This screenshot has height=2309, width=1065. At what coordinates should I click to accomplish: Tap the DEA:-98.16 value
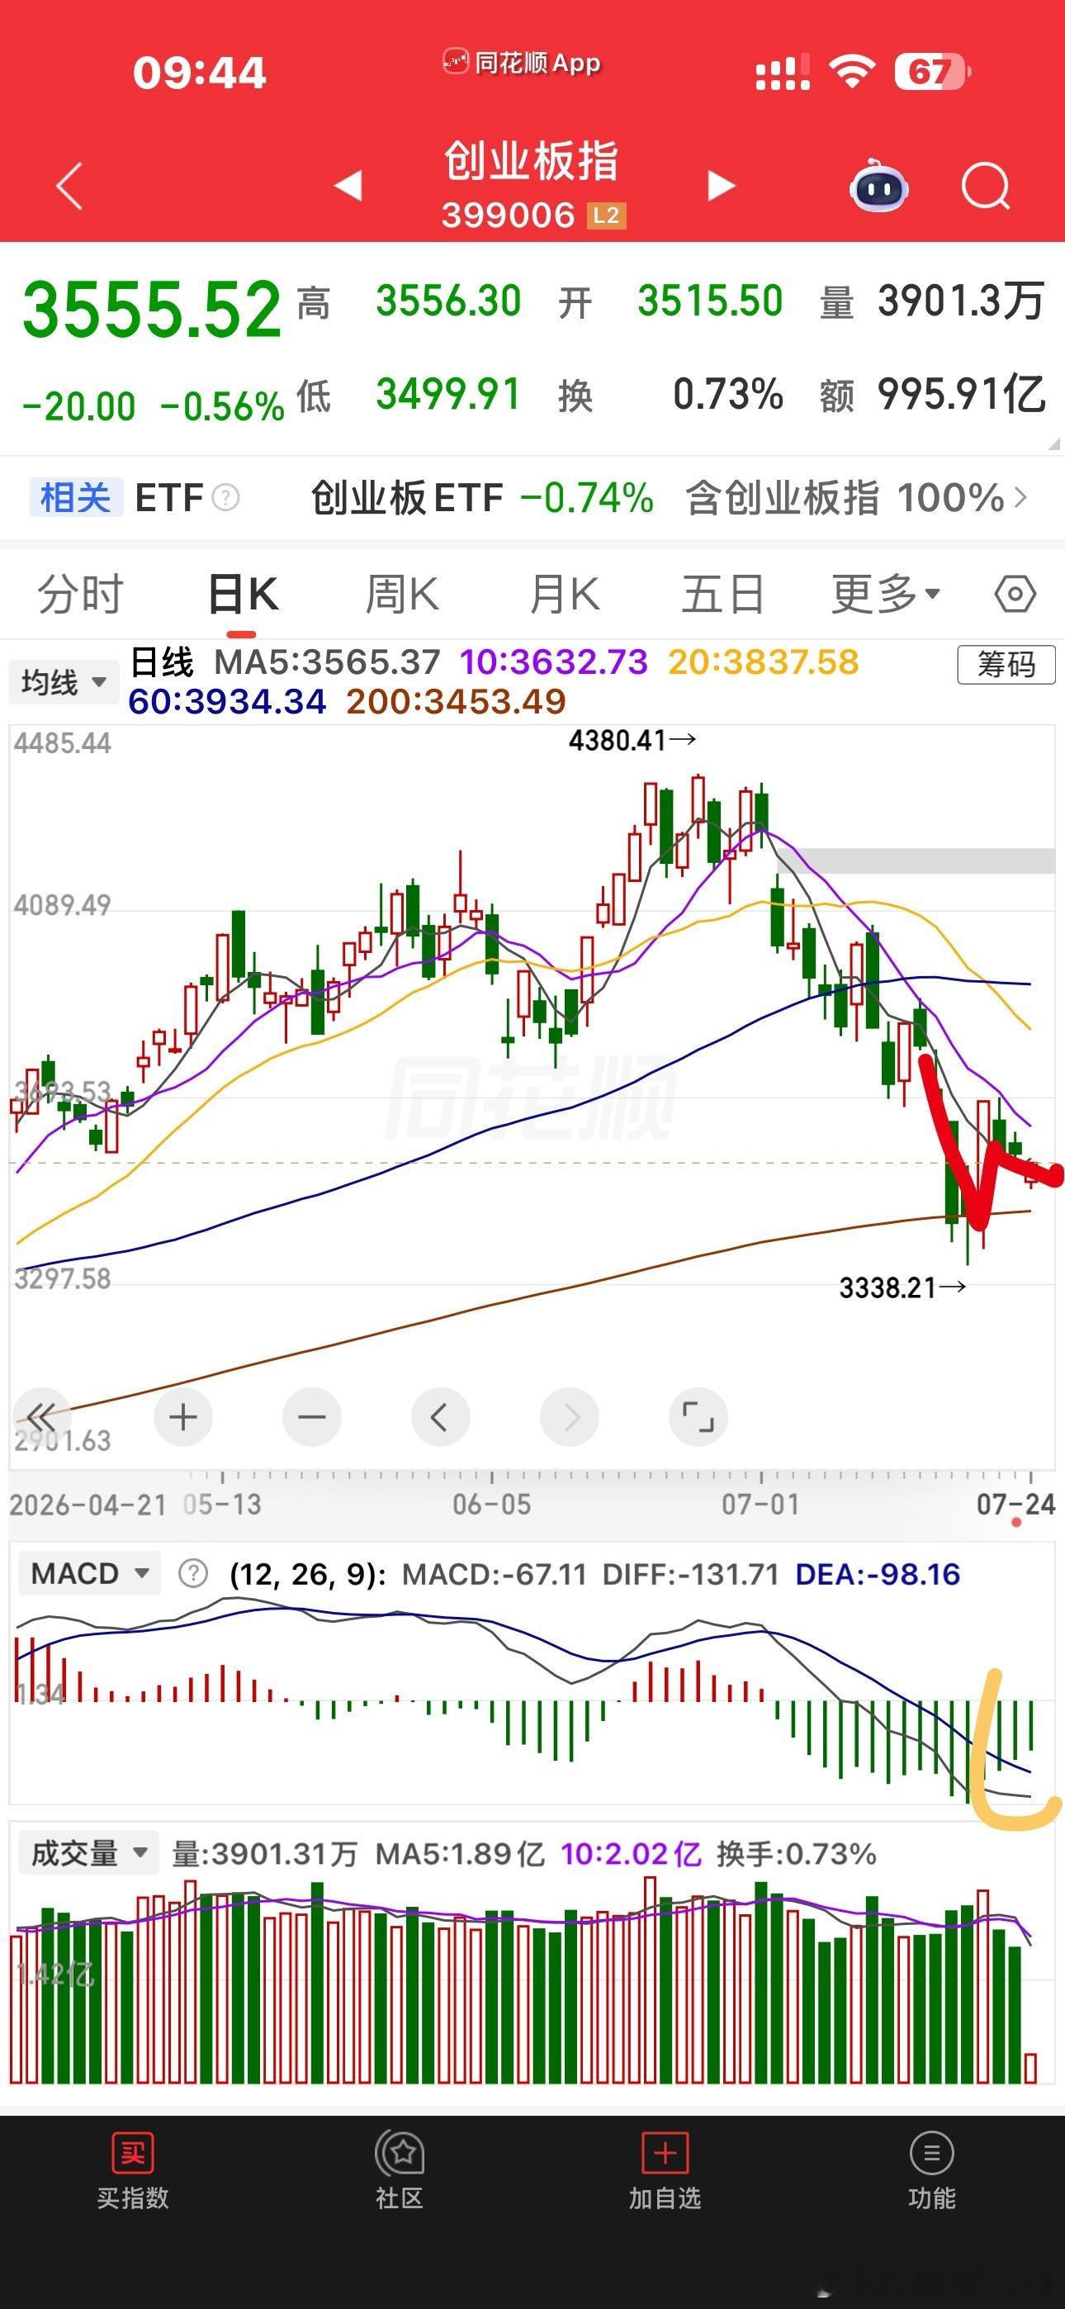pyautogui.click(x=878, y=1574)
